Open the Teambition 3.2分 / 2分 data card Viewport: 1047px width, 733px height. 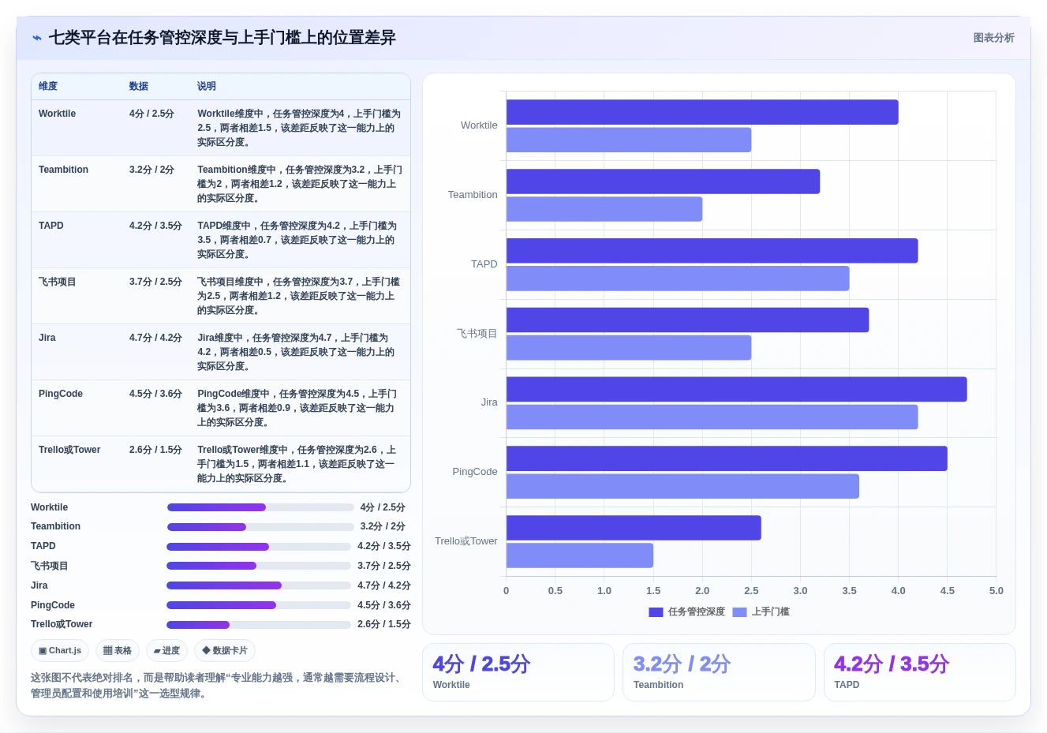coord(719,672)
